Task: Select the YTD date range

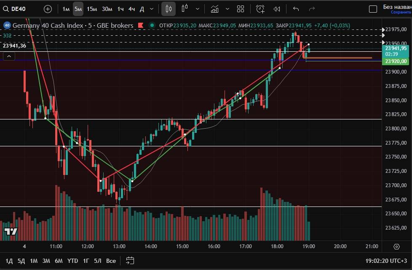Action: pos(72,261)
